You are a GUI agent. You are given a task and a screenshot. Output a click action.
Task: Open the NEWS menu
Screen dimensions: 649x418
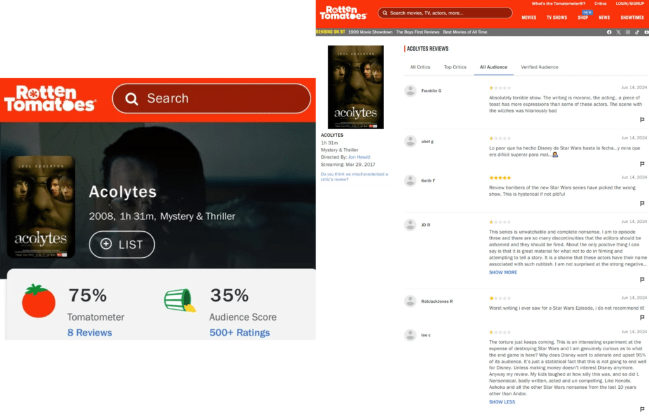click(604, 17)
